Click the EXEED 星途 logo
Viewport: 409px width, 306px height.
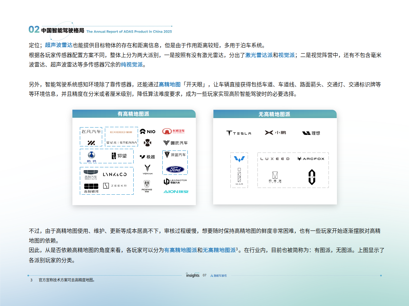pyautogui.click(x=121, y=132)
